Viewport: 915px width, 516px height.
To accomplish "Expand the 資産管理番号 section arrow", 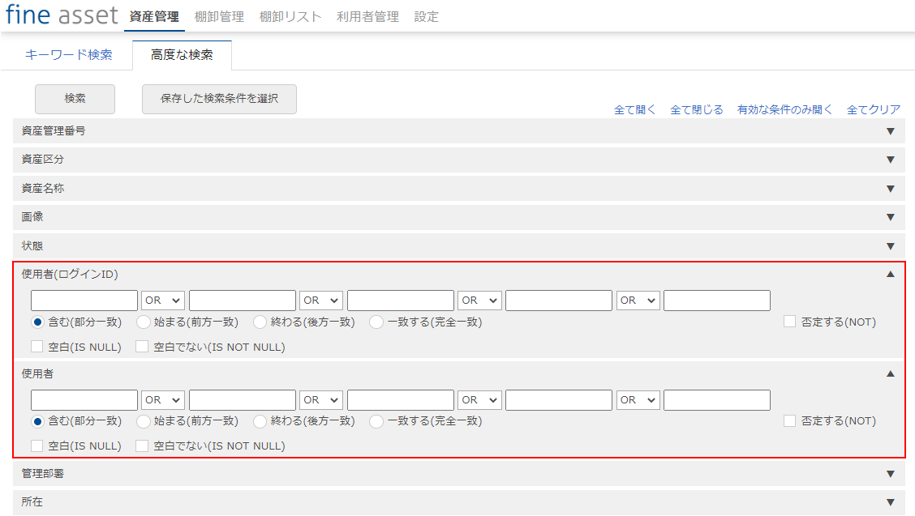I will click(890, 131).
